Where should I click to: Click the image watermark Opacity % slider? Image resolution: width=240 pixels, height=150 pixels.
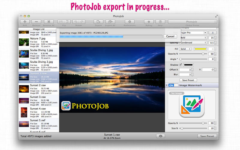193,123
